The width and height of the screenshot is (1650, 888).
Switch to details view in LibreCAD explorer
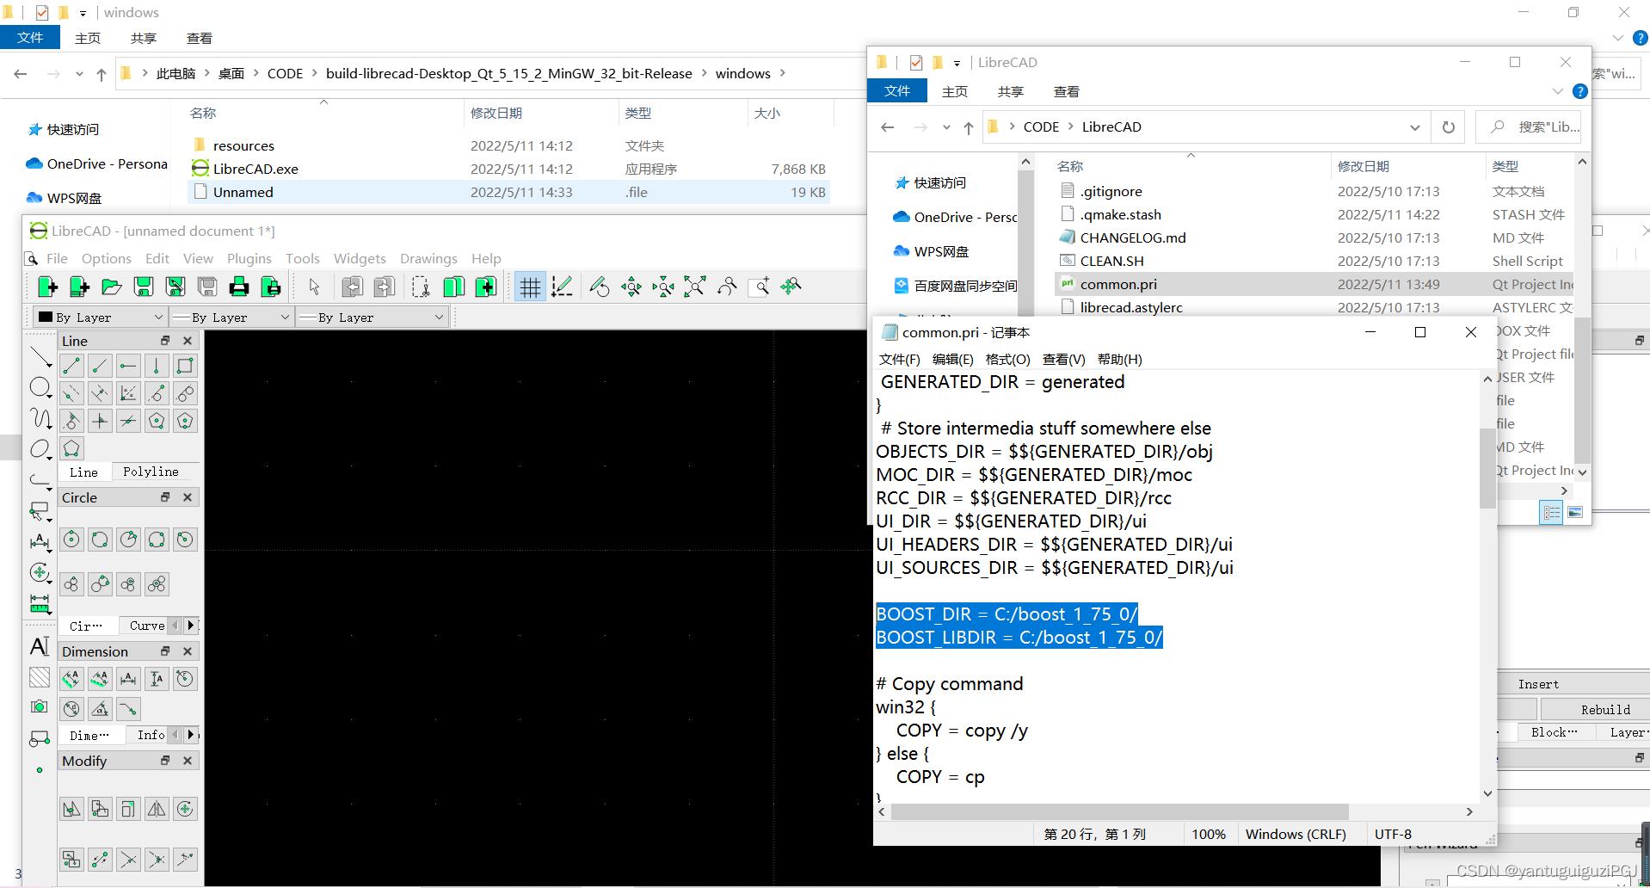pyautogui.click(x=1551, y=513)
